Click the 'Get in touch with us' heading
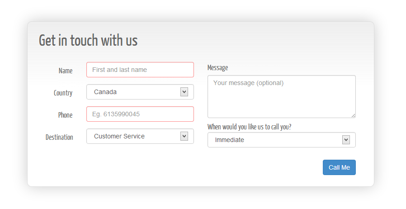This screenshot has height=209, width=406. (88, 41)
